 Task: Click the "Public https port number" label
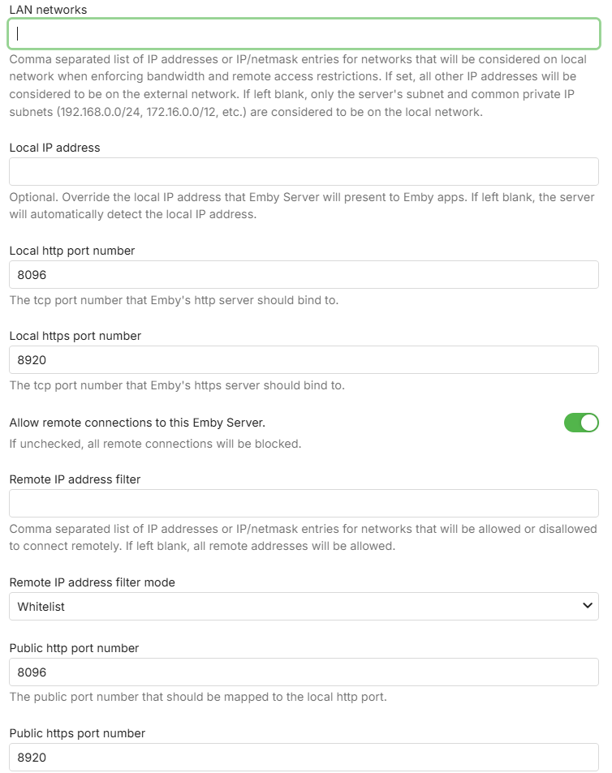click(77, 733)
